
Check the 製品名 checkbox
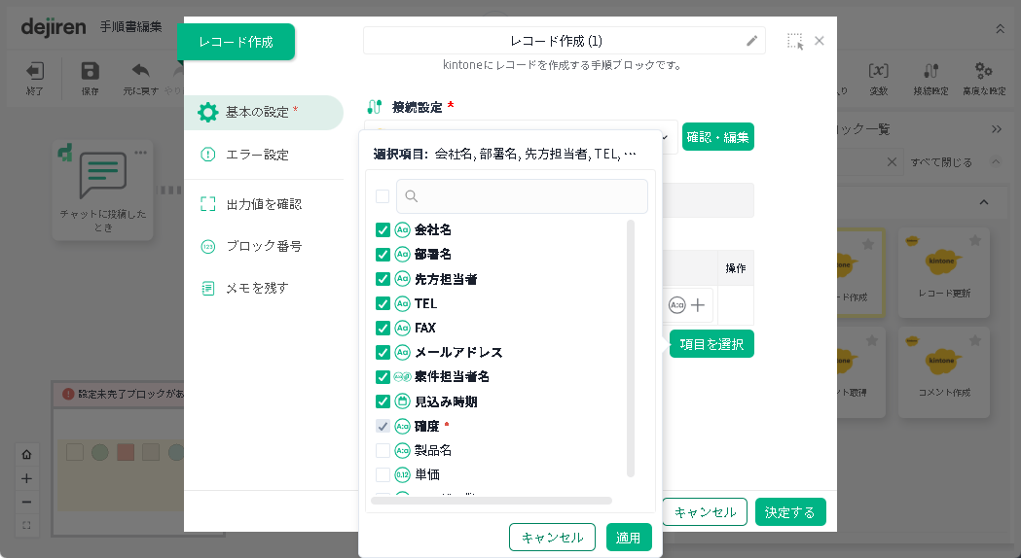pyautogui.click(x=383, y=450)
